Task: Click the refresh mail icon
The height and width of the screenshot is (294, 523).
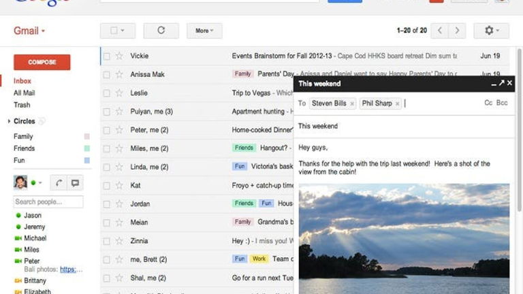Action: 161,31
